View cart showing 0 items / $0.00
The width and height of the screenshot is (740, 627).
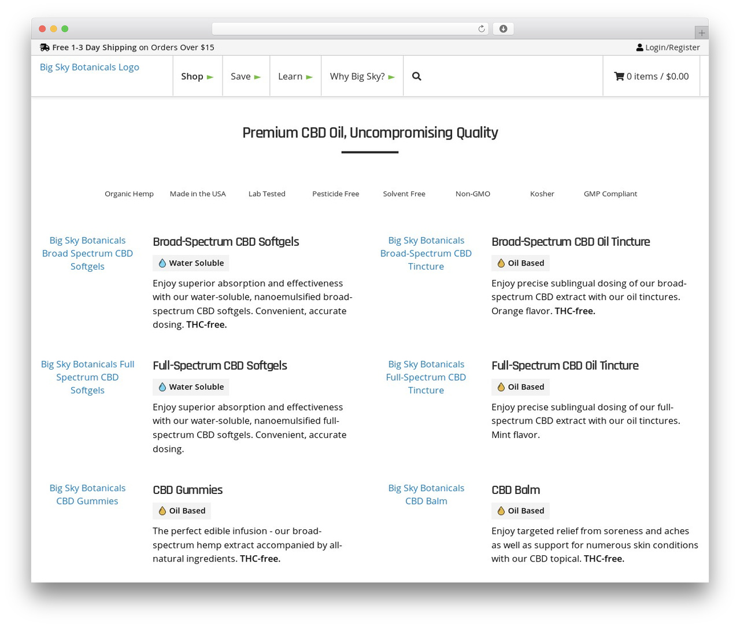click(x=652, y=76)
